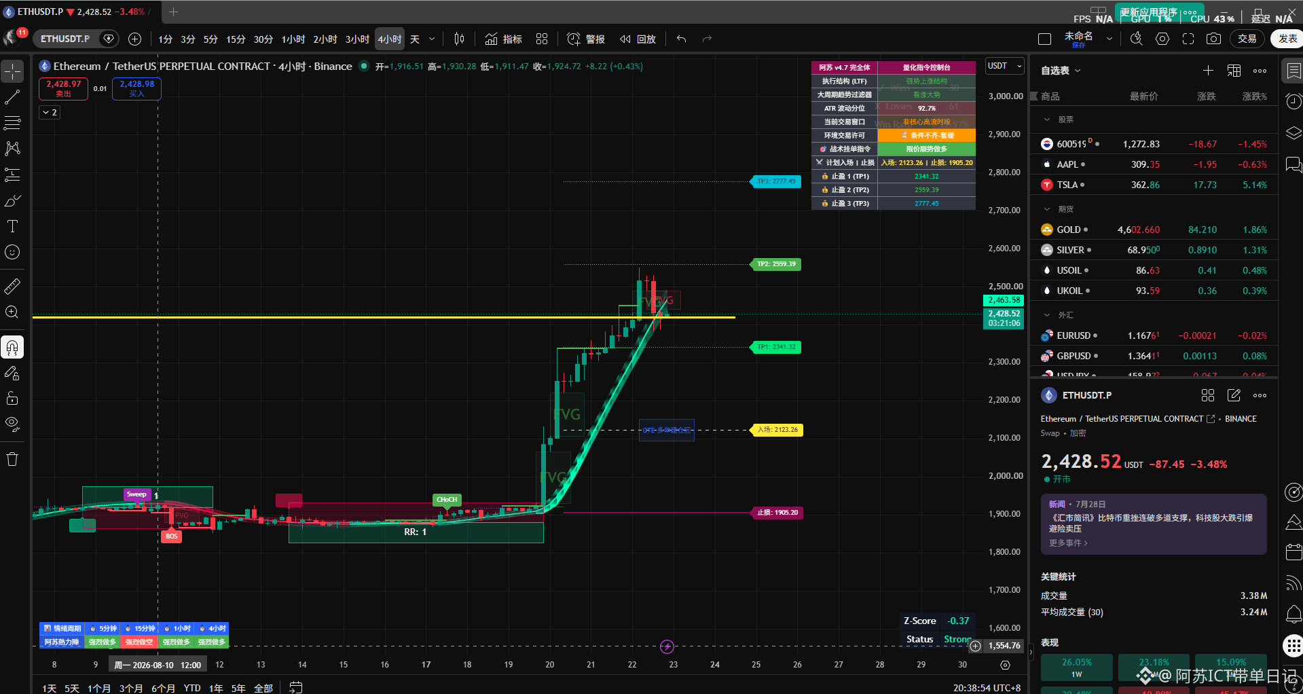Image resolution: width=1303 pixels, height=694 pixels.
Task: Collapse the 外汇 forex section
Action: click(1047, 315)
